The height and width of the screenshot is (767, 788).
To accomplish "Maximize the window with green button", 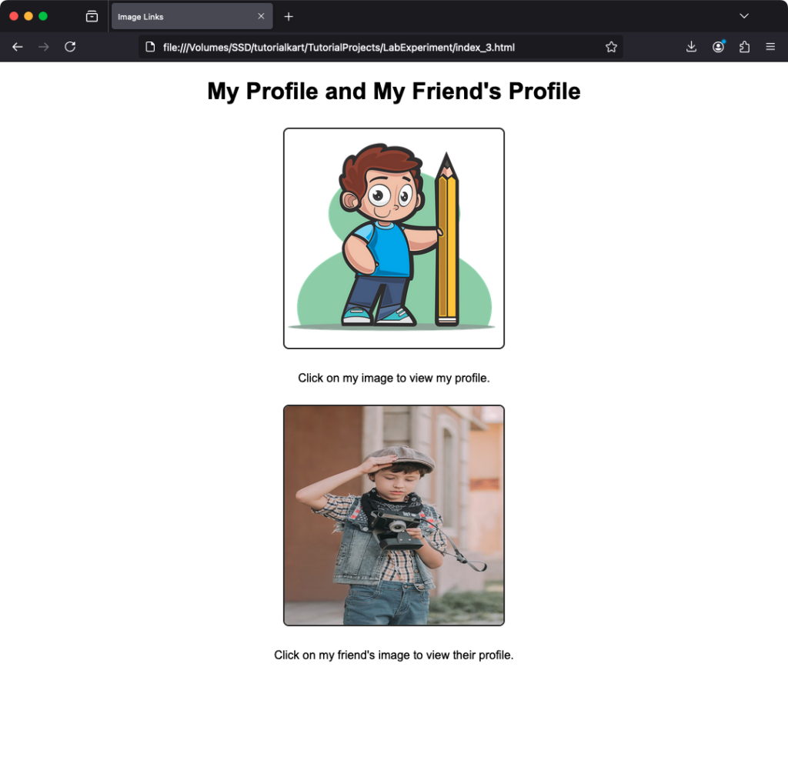I will click(x=43, y=16).
